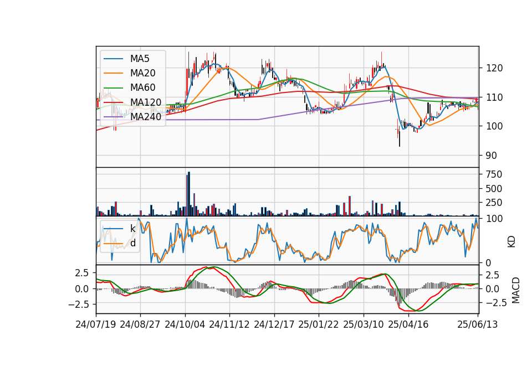Click the 90 price axis label
This screenshot has height=382, width=532.
(492, 156)
